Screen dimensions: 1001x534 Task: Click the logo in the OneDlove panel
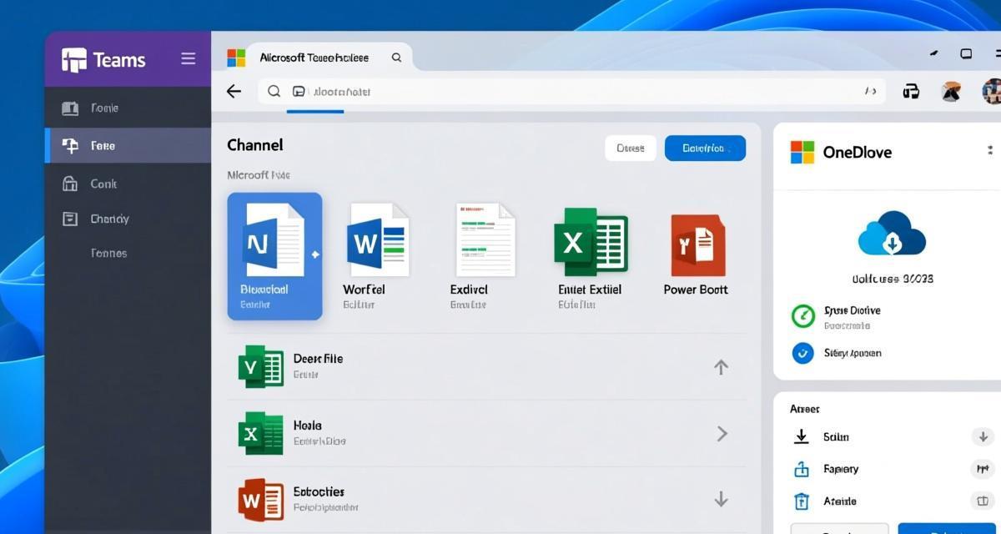point(802,152)
